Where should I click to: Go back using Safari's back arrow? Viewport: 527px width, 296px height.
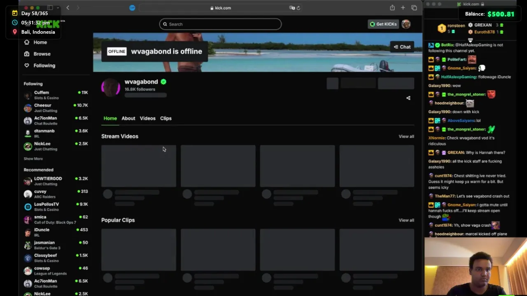point(68,8)
